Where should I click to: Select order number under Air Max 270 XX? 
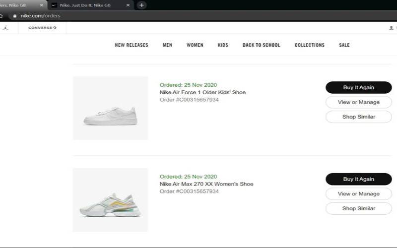(x=189, y=191)
